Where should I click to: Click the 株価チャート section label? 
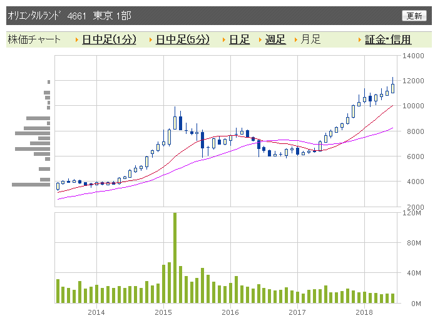point(34,39)
